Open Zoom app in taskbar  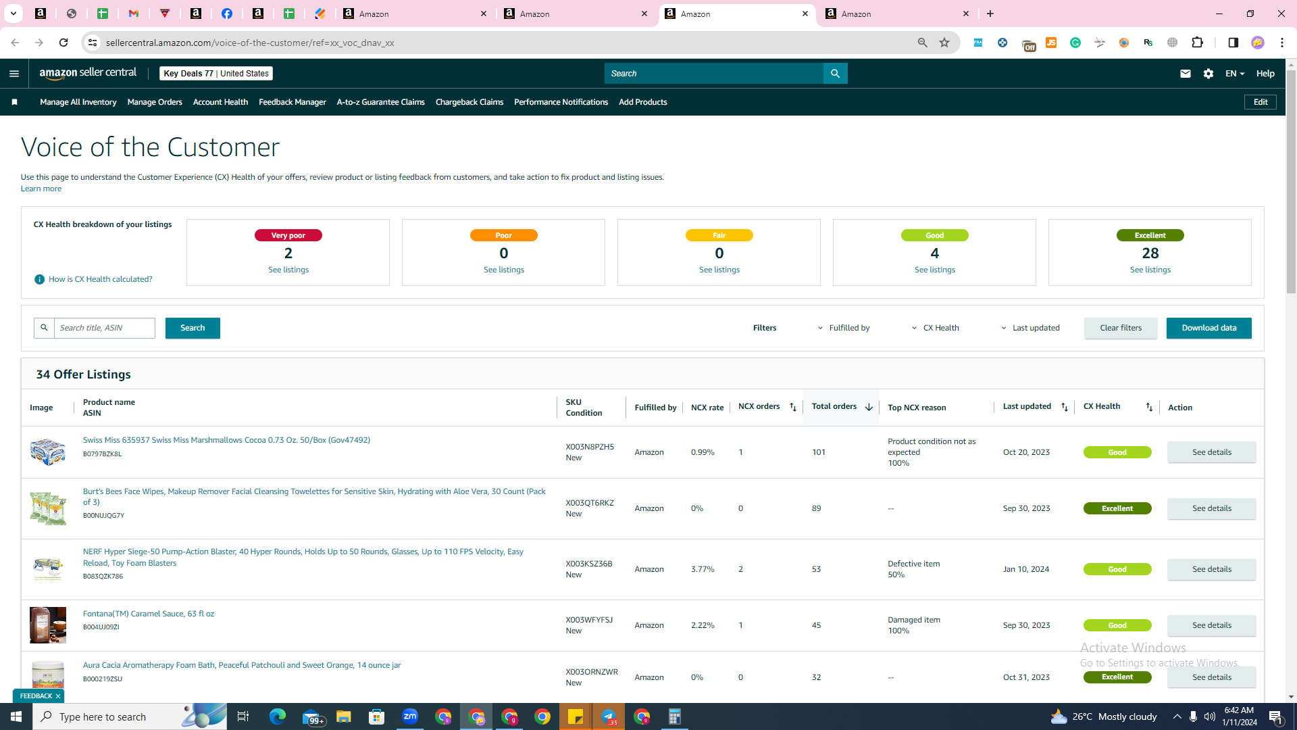click(x=410, y=716)
